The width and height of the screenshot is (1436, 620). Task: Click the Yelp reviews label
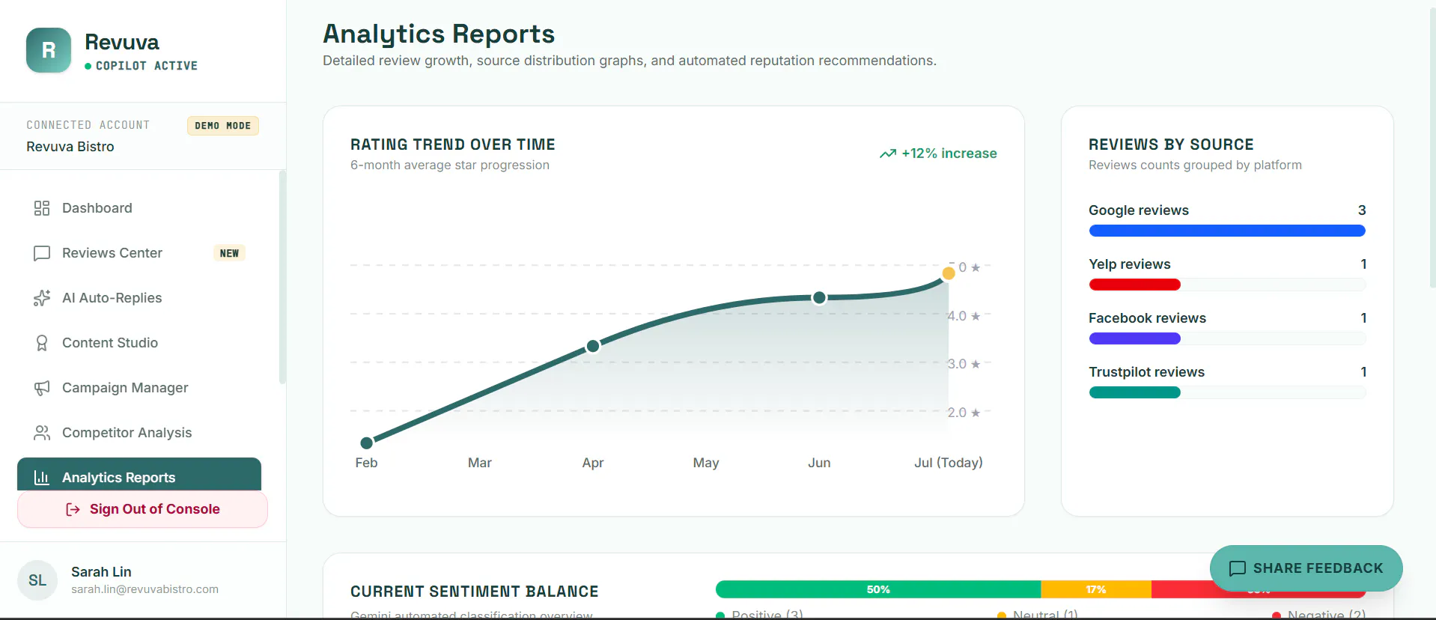coord(1130,264)
